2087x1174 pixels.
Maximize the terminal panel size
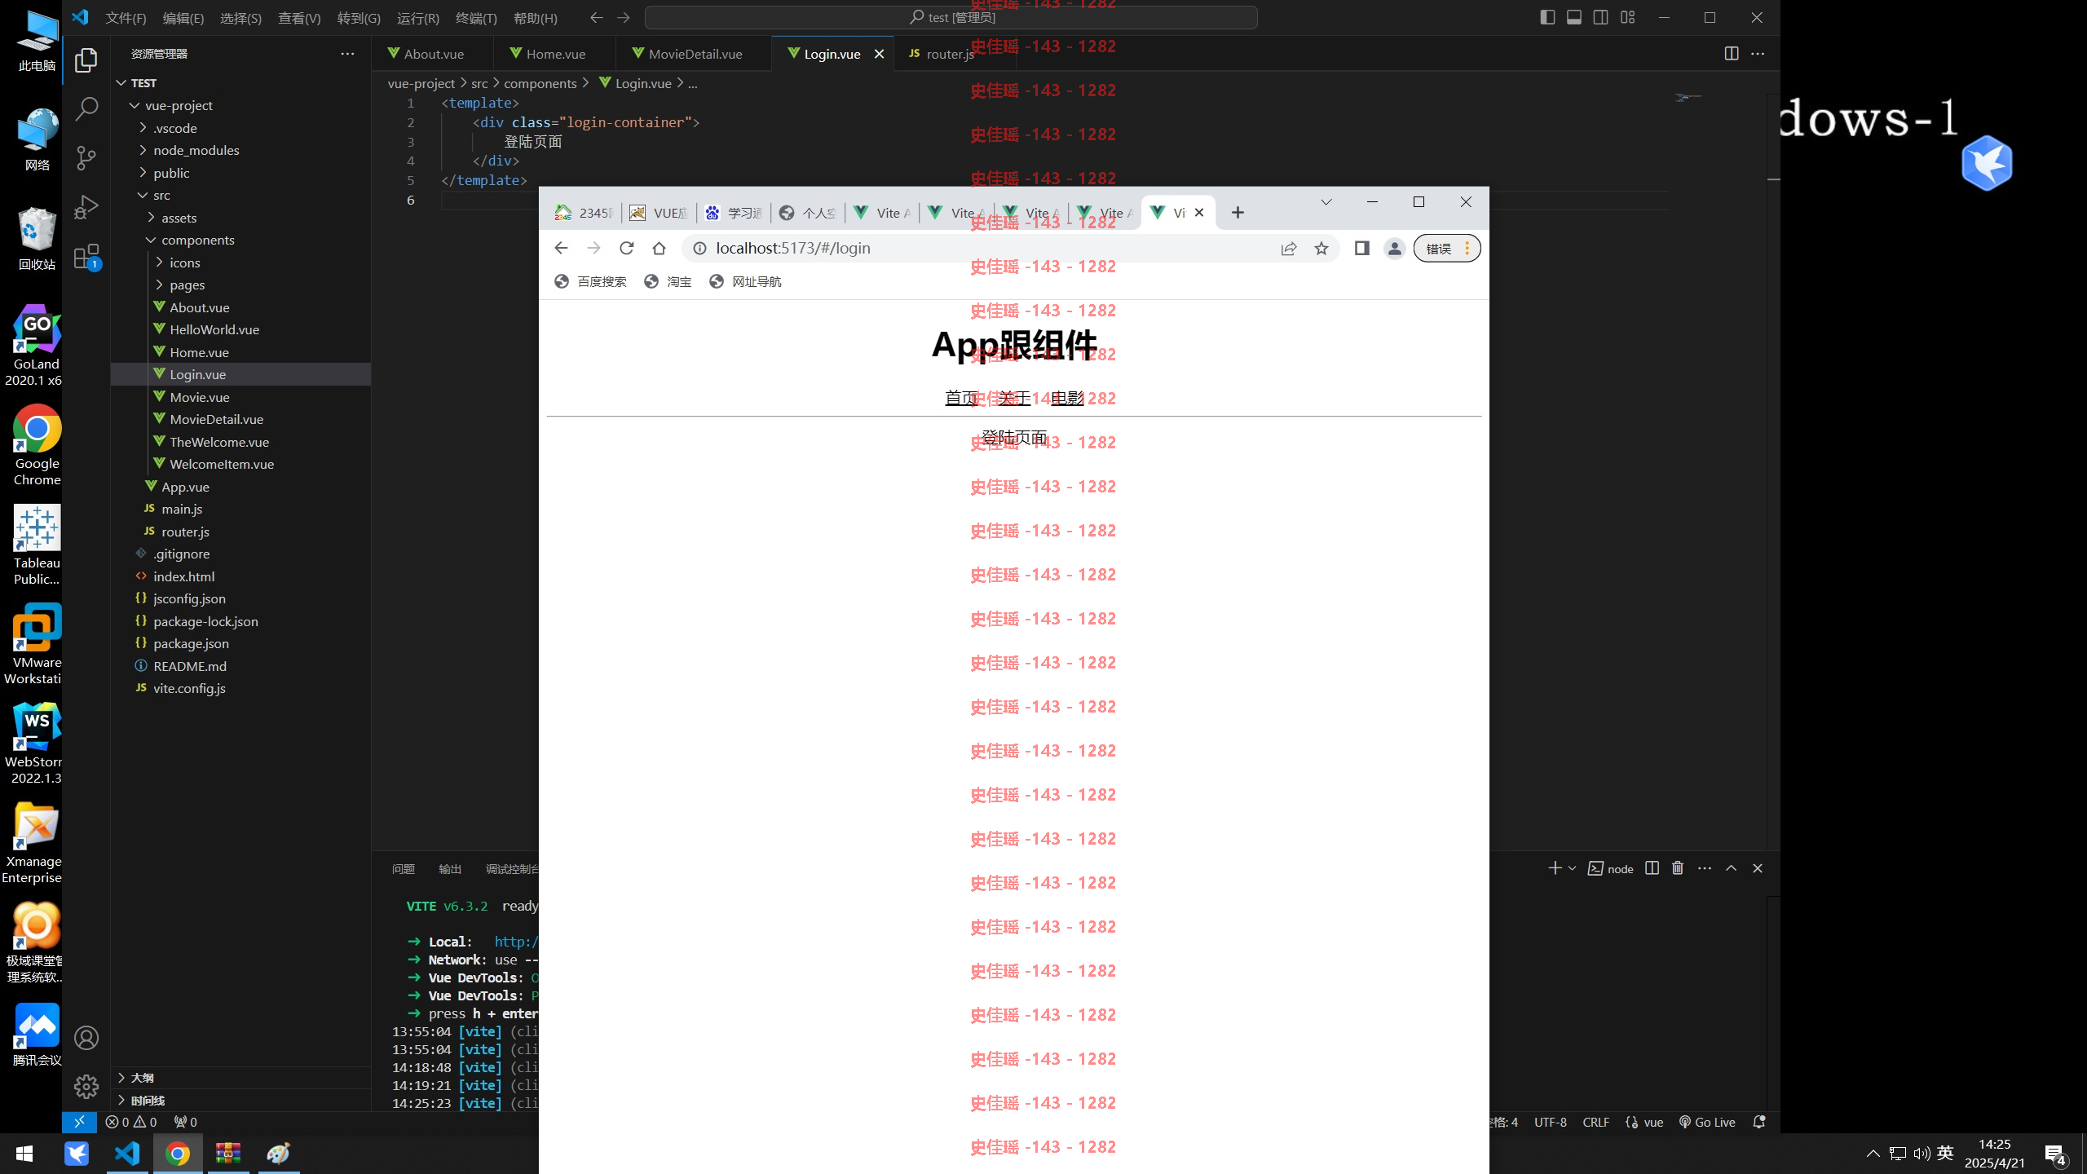tap(1731, 868)
